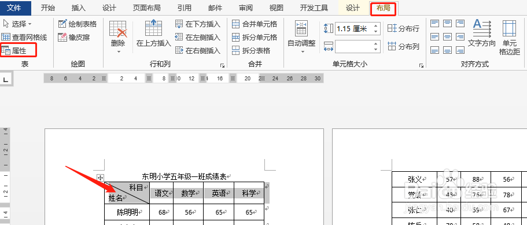Align cell text center left
The image size is (527, 225).
435,36
